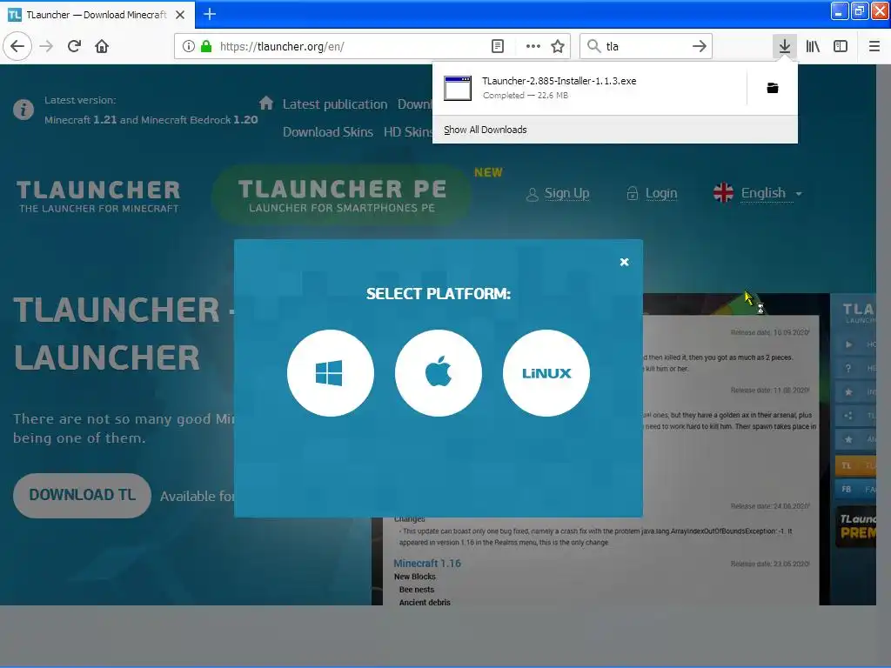Show All Downloads
The height and width of the screenshot is (668, 891).
[x=486, y=130]
